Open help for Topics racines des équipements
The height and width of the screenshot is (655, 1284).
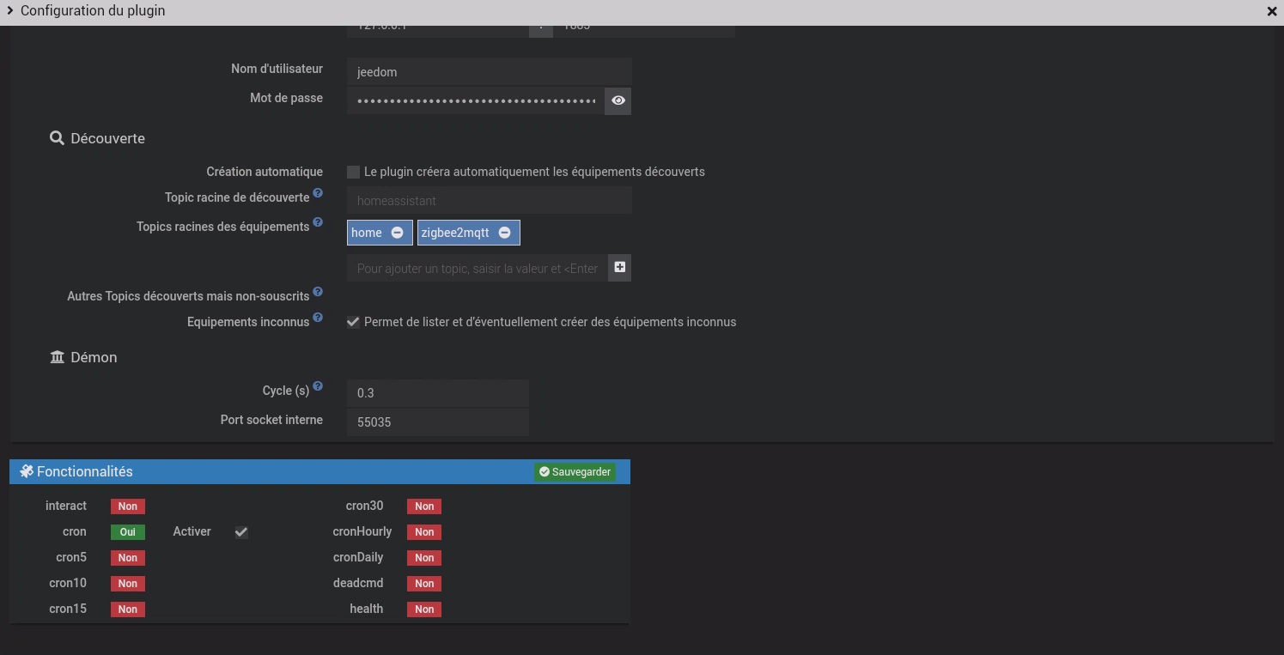click(318, 223)
